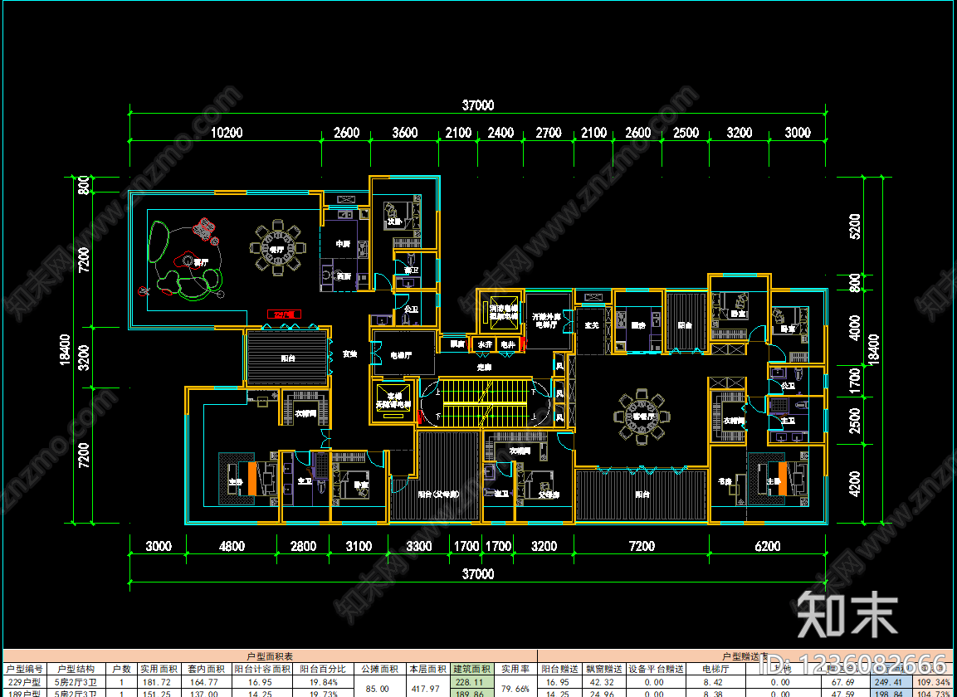Click the 5200 vertical dimension
957x697 pixels.
855,227
